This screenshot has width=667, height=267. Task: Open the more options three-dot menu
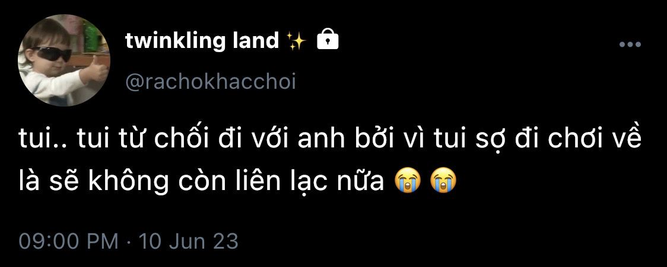click(x=630, y=44)
